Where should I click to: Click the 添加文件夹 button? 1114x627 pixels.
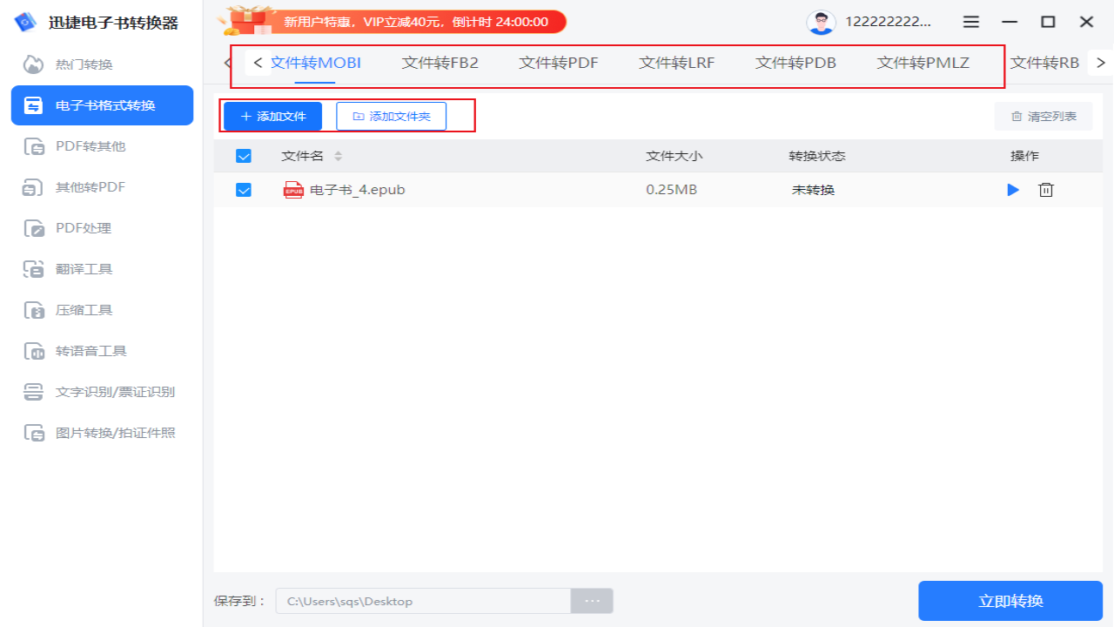[391, 115]
